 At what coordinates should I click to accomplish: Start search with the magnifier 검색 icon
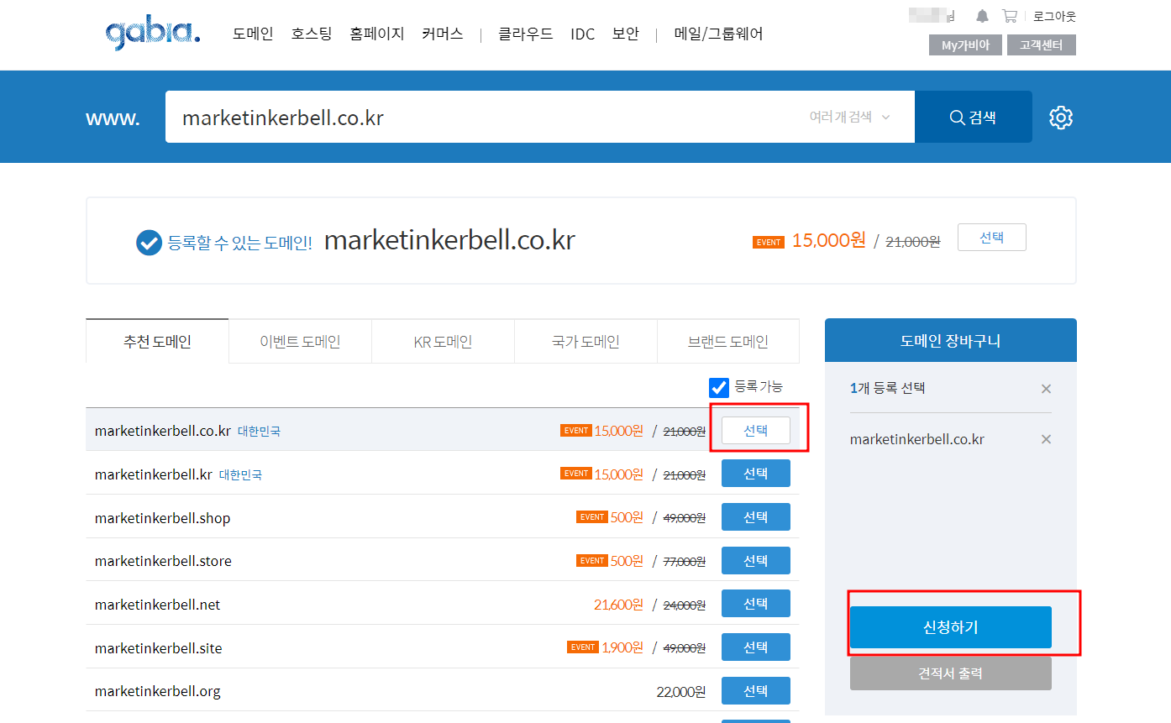(x=973, y=117)
